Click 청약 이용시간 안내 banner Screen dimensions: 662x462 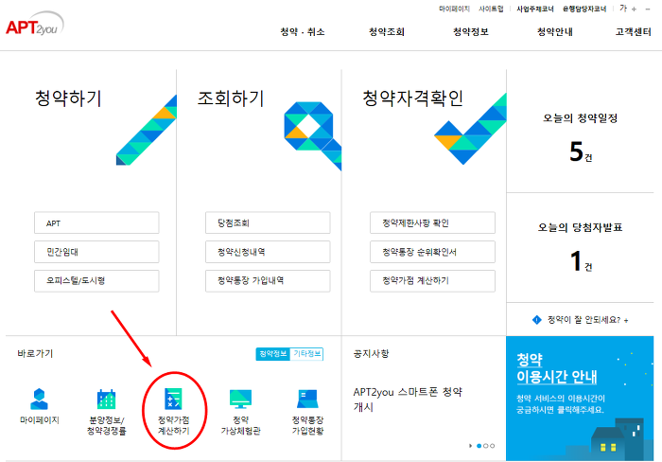[579, 399]
